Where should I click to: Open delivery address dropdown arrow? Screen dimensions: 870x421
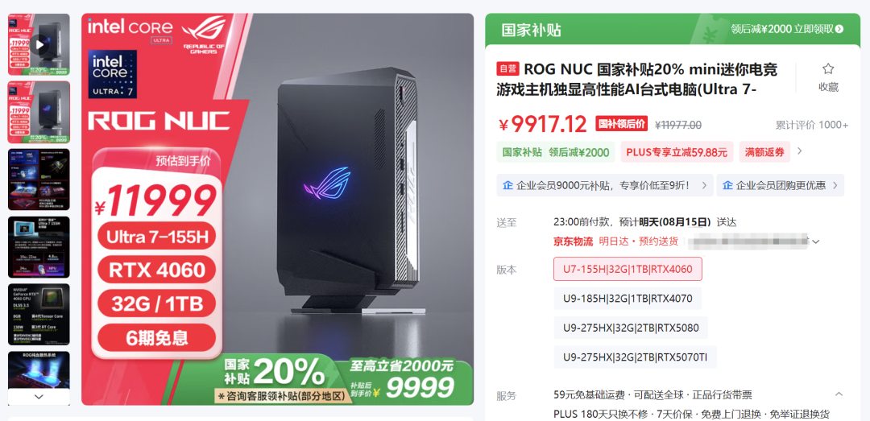coord(815,241)
